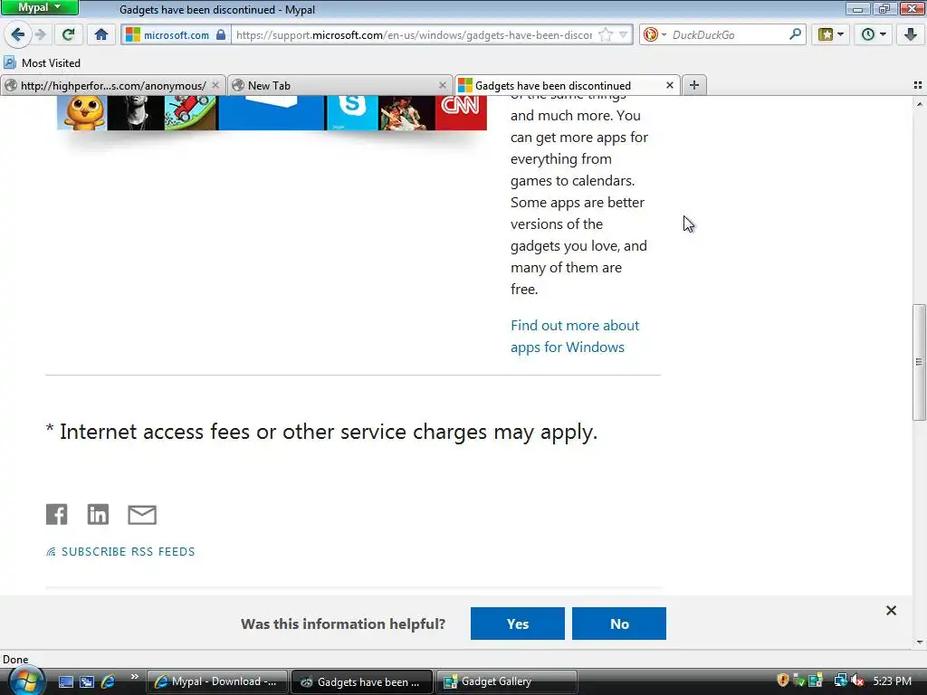The height and width of the screenshot is (695, 927).
Task: Click the CNN tile in the apps image
Action: point(461,112)
